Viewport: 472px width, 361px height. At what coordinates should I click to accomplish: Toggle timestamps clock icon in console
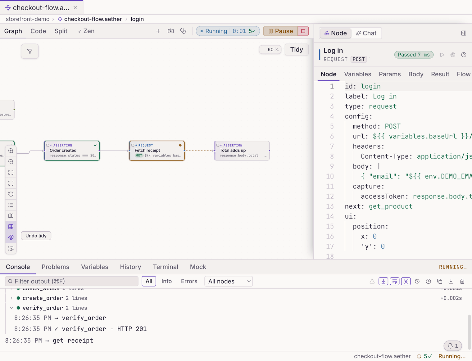[428, 282]
